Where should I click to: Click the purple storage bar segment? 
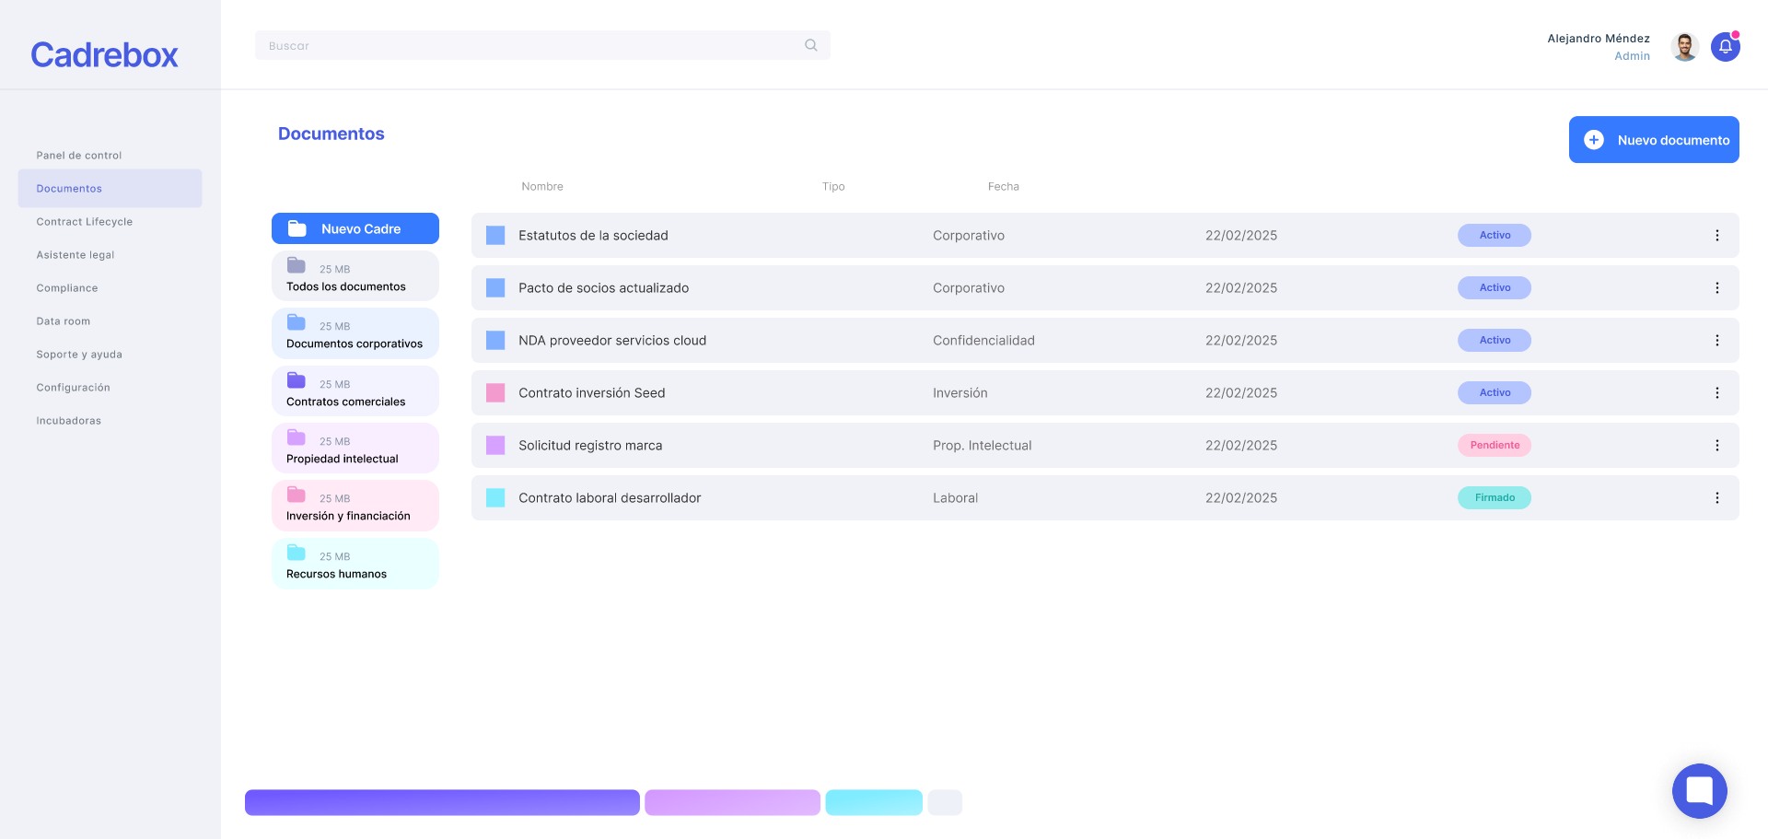click(442, 802)
